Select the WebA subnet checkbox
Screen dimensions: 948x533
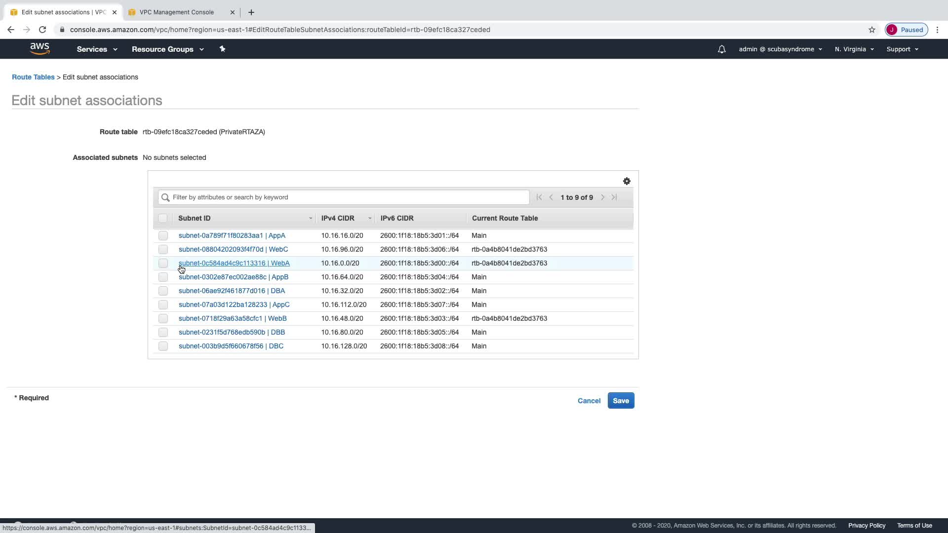click(163, 264)
